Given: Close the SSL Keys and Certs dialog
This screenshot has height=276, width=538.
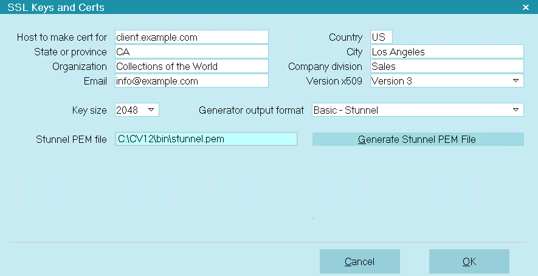Looking at the screenshot, I should point(526,7).
